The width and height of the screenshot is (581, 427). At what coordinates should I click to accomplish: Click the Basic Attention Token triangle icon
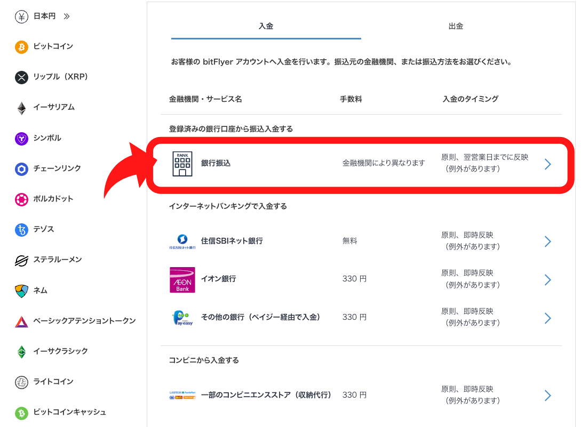21,321
